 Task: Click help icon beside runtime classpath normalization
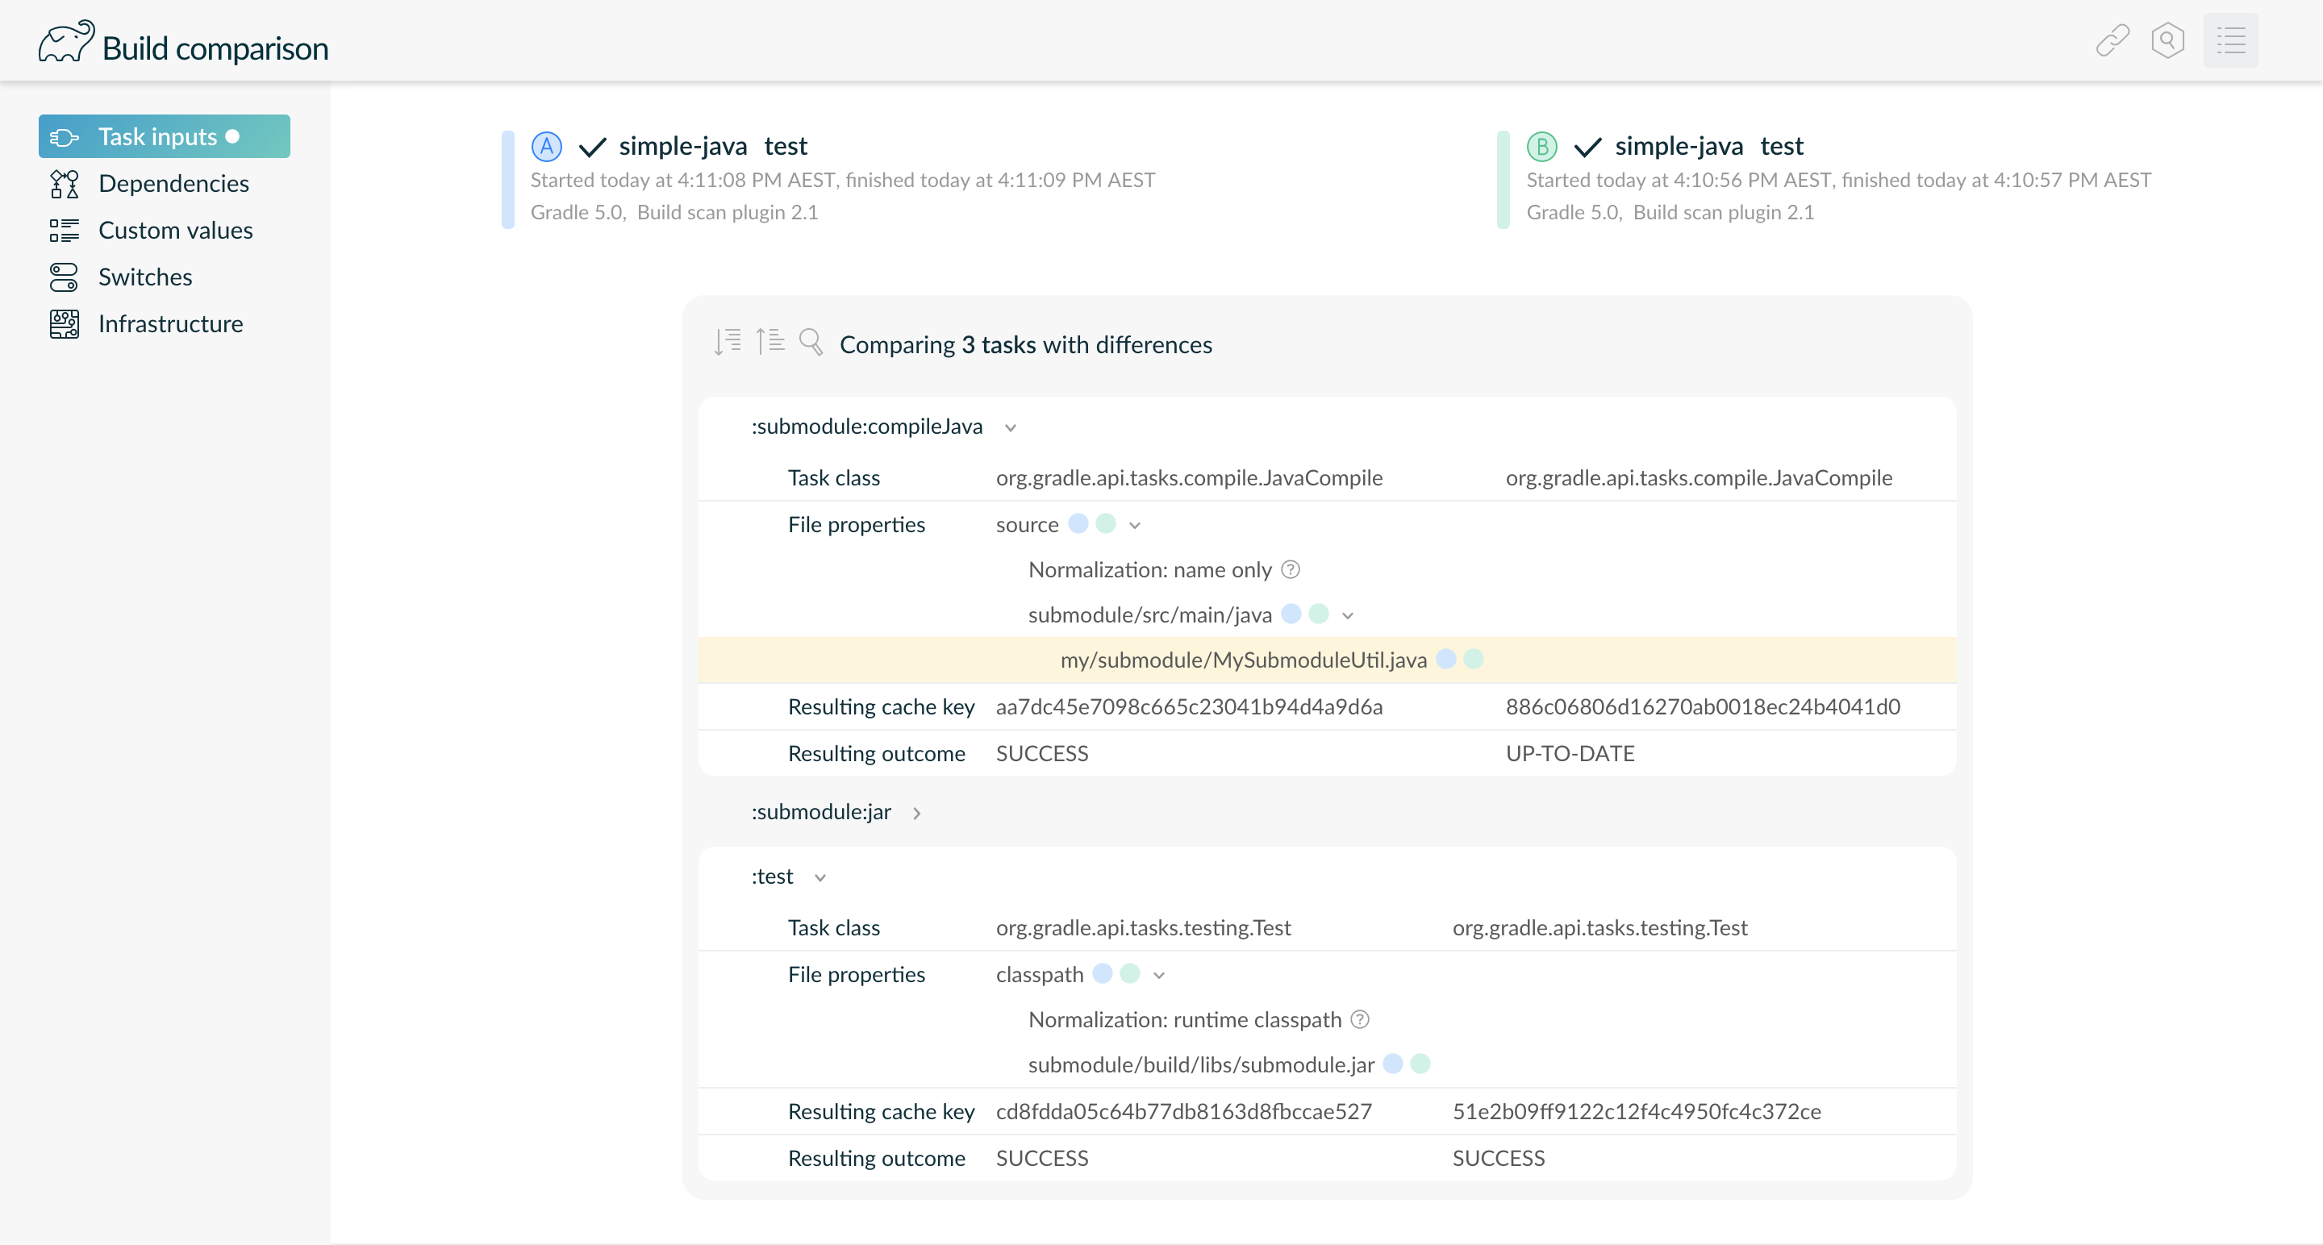coord(1360,1019)
